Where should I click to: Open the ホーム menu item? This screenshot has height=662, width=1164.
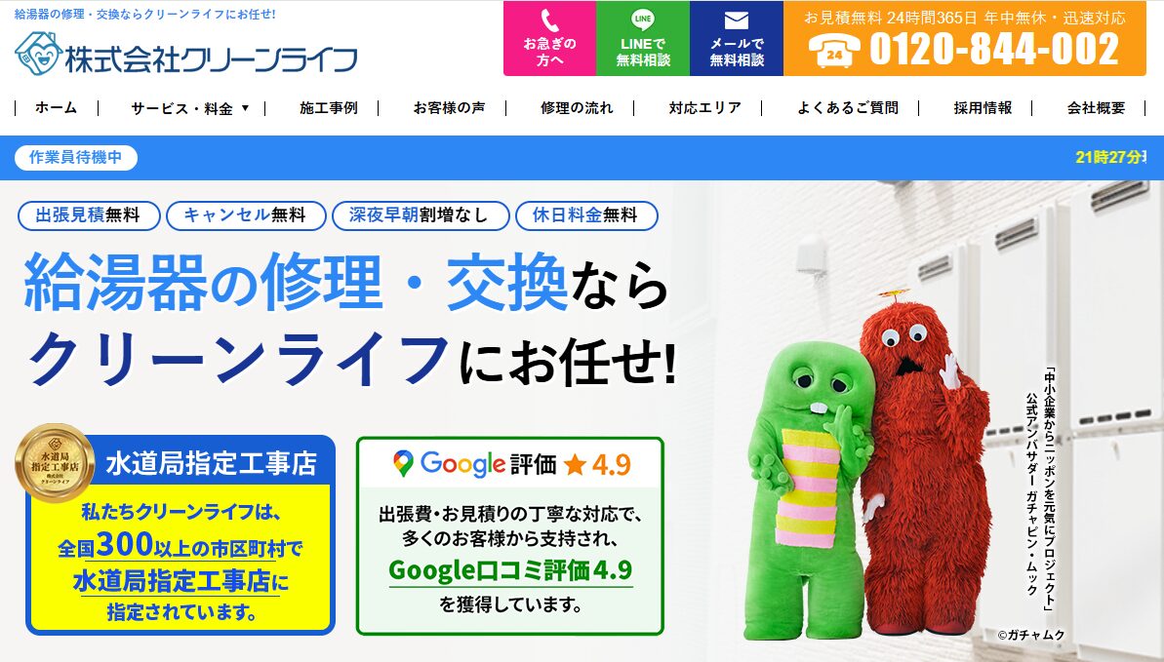[56, 108]
